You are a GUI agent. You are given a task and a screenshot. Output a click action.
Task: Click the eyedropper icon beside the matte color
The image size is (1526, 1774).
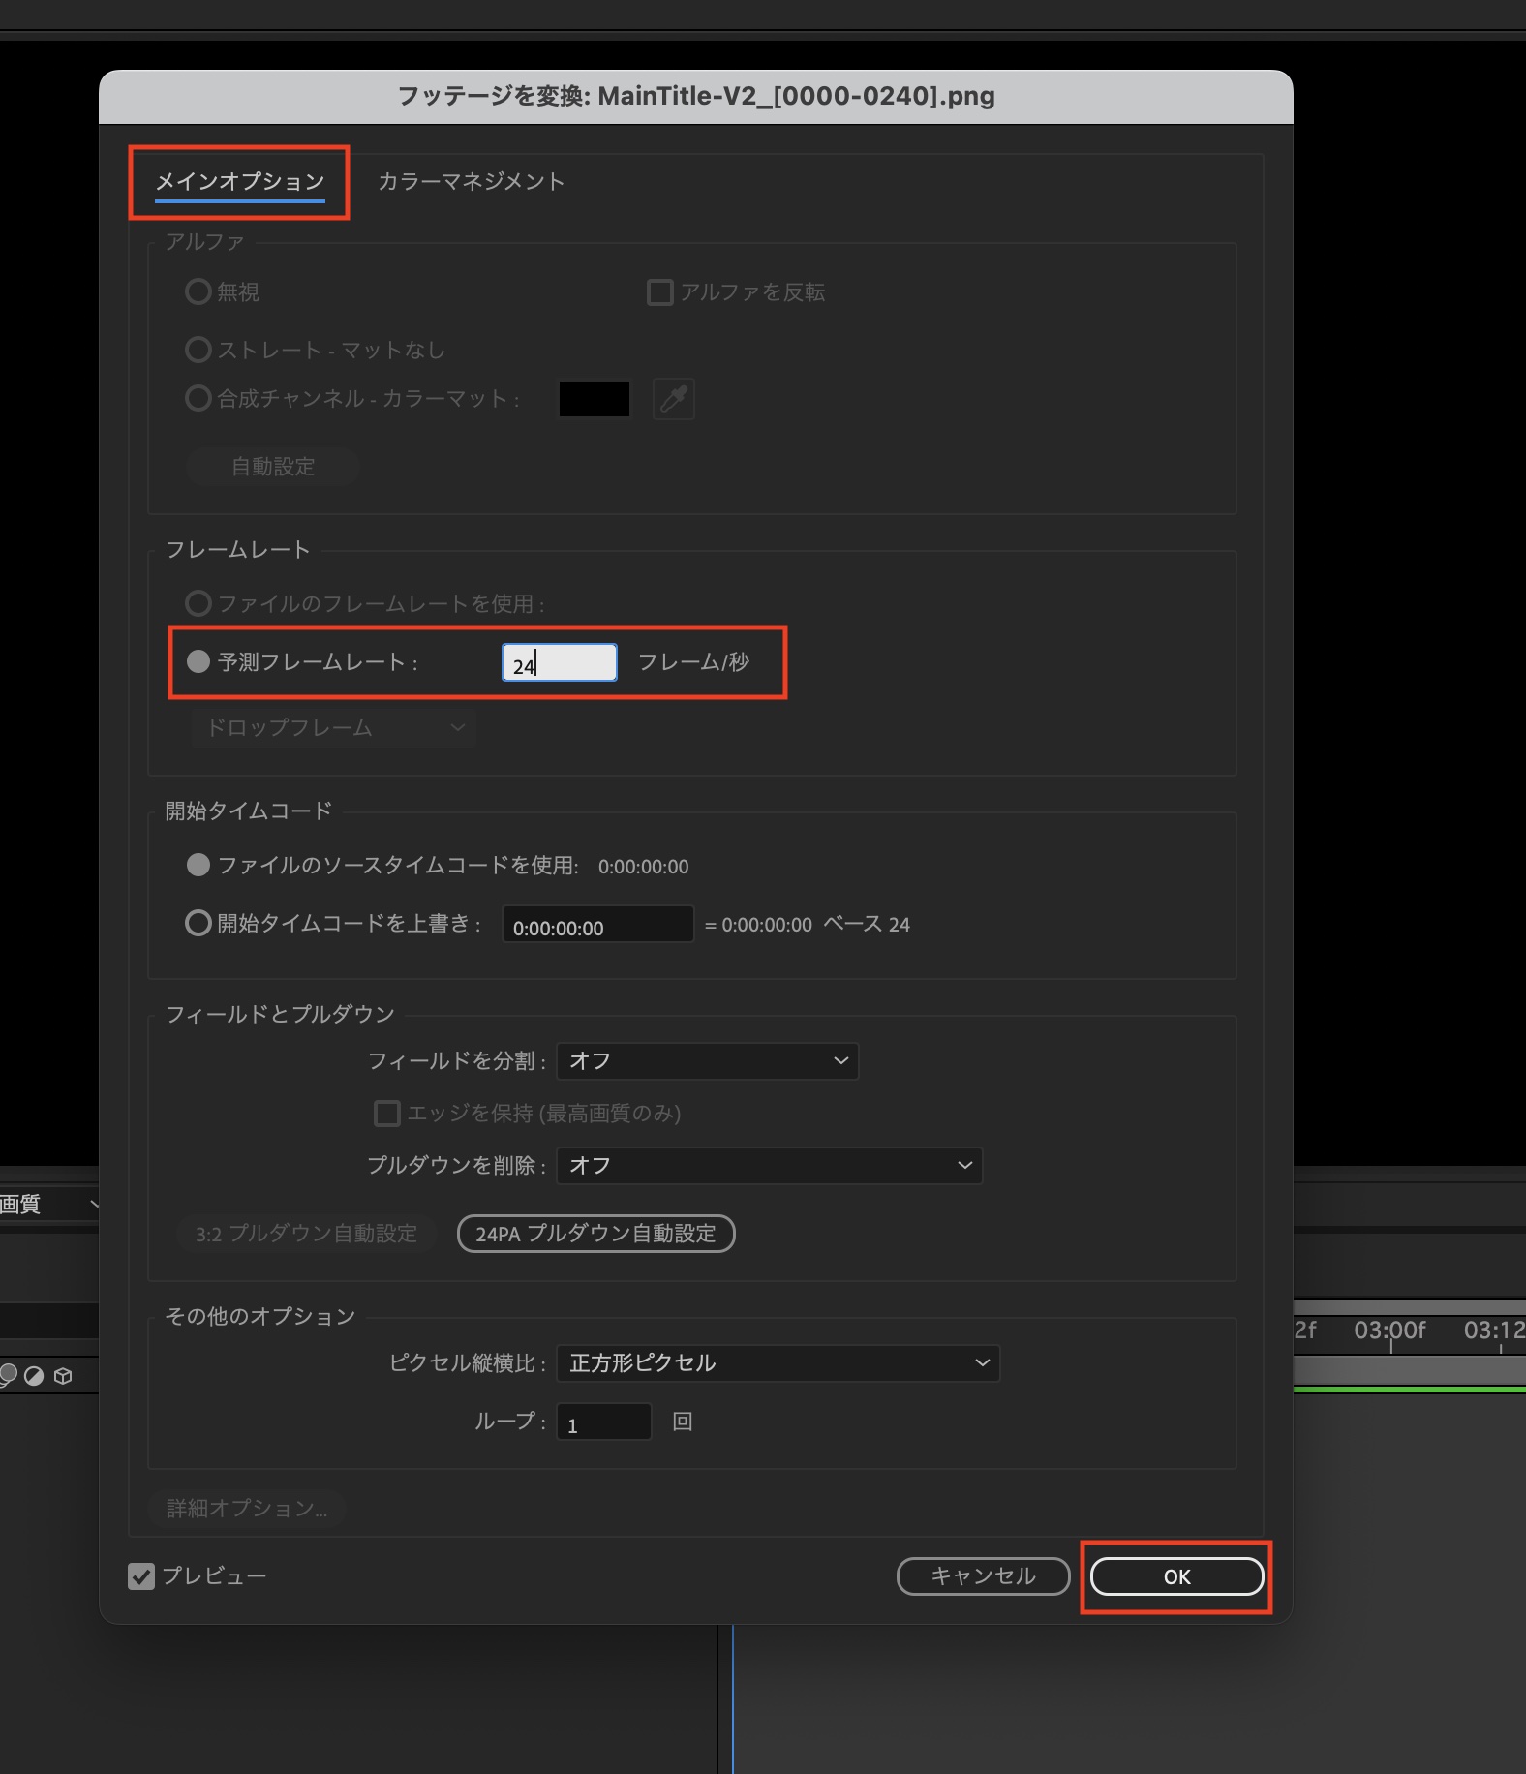tap(674, 399)
